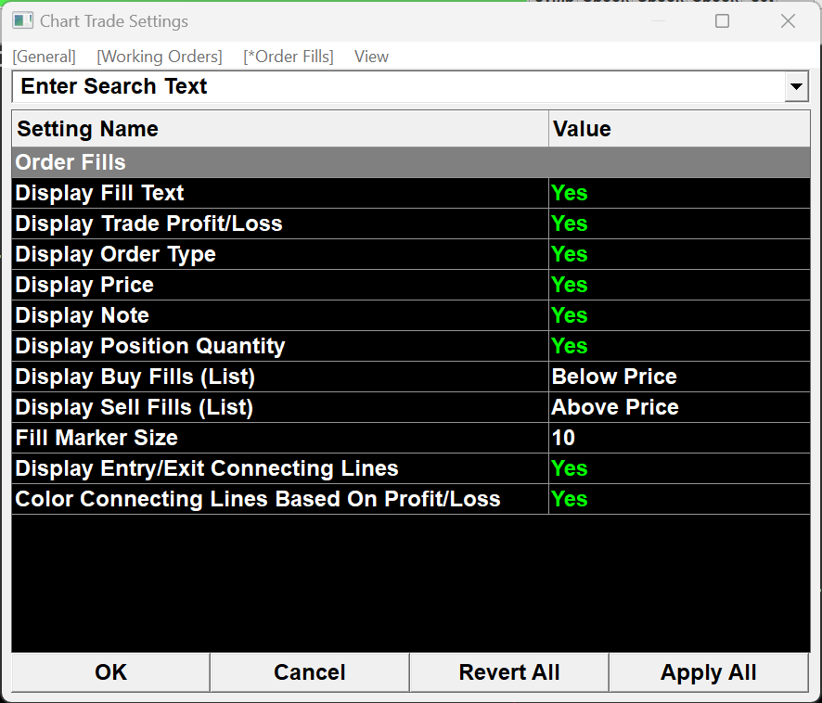
Task: Toggle Display Price Yes value
Action: click(x=679, y=285)
